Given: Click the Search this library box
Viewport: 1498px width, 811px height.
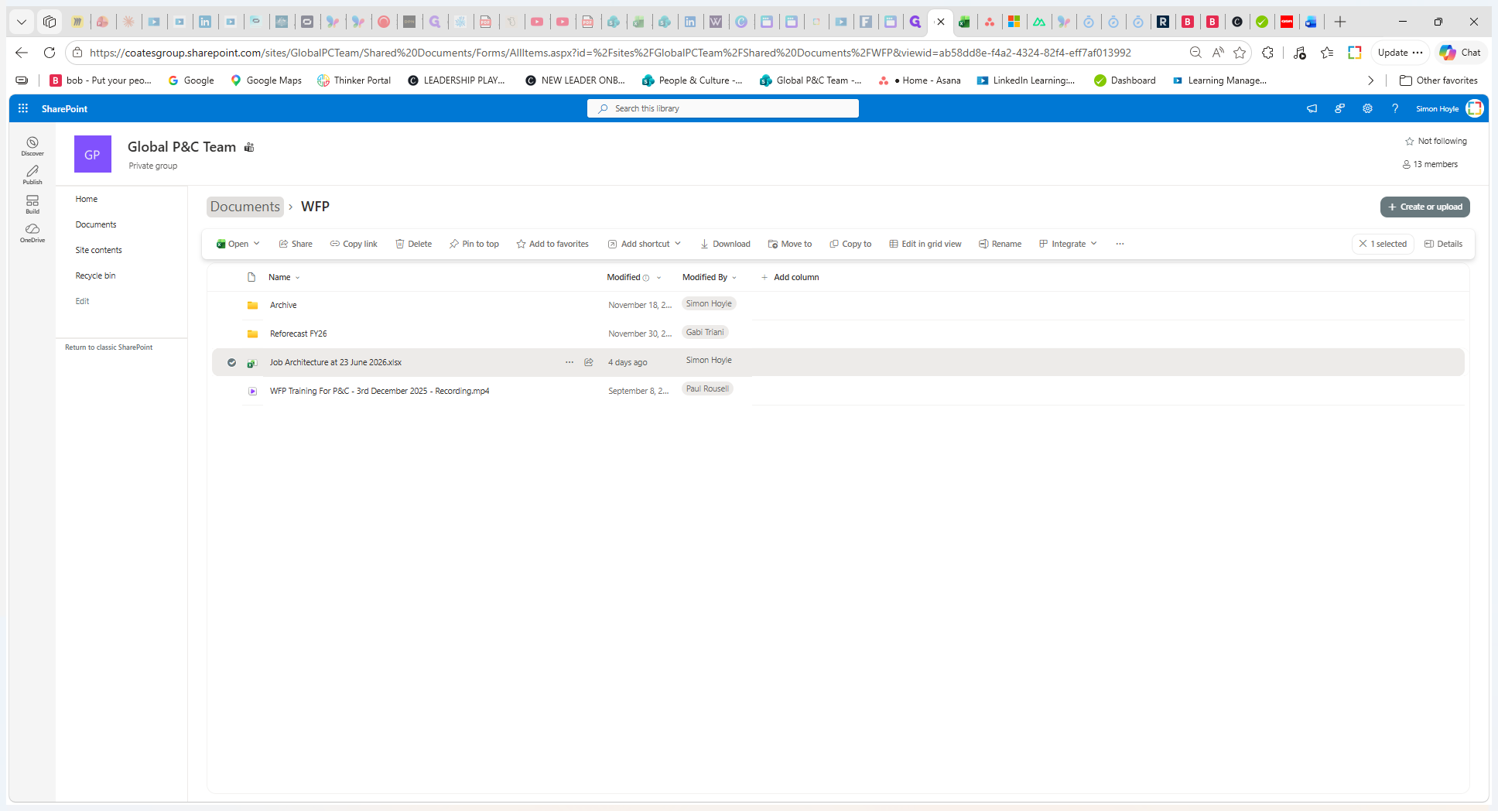Looking at the screenshot, I should click(723, 108).
